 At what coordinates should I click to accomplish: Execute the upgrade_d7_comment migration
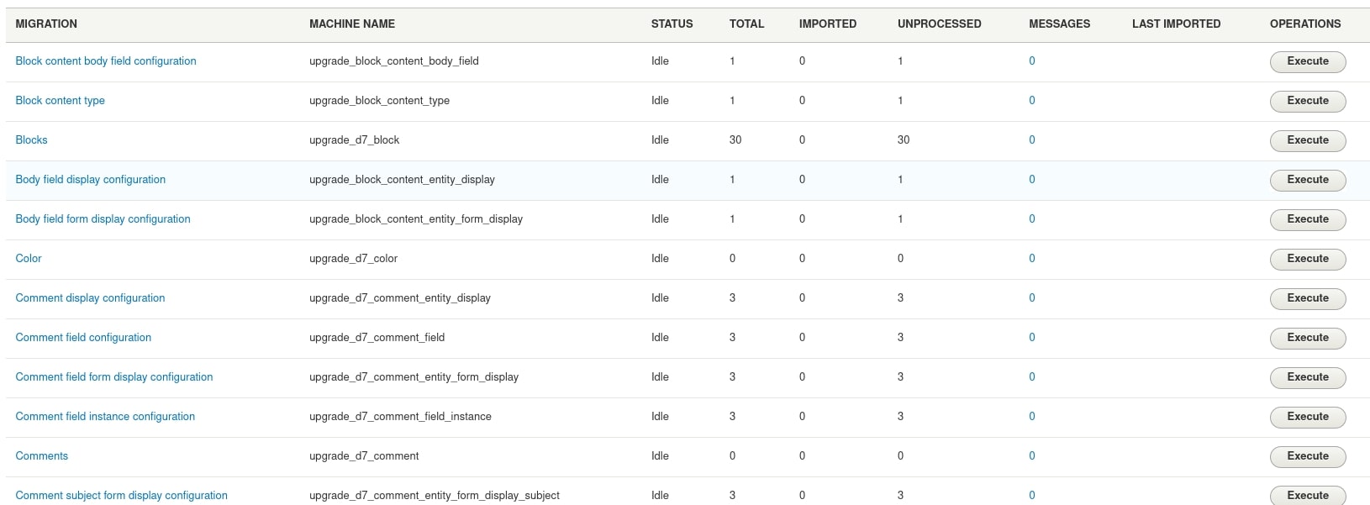(1308, 456)
